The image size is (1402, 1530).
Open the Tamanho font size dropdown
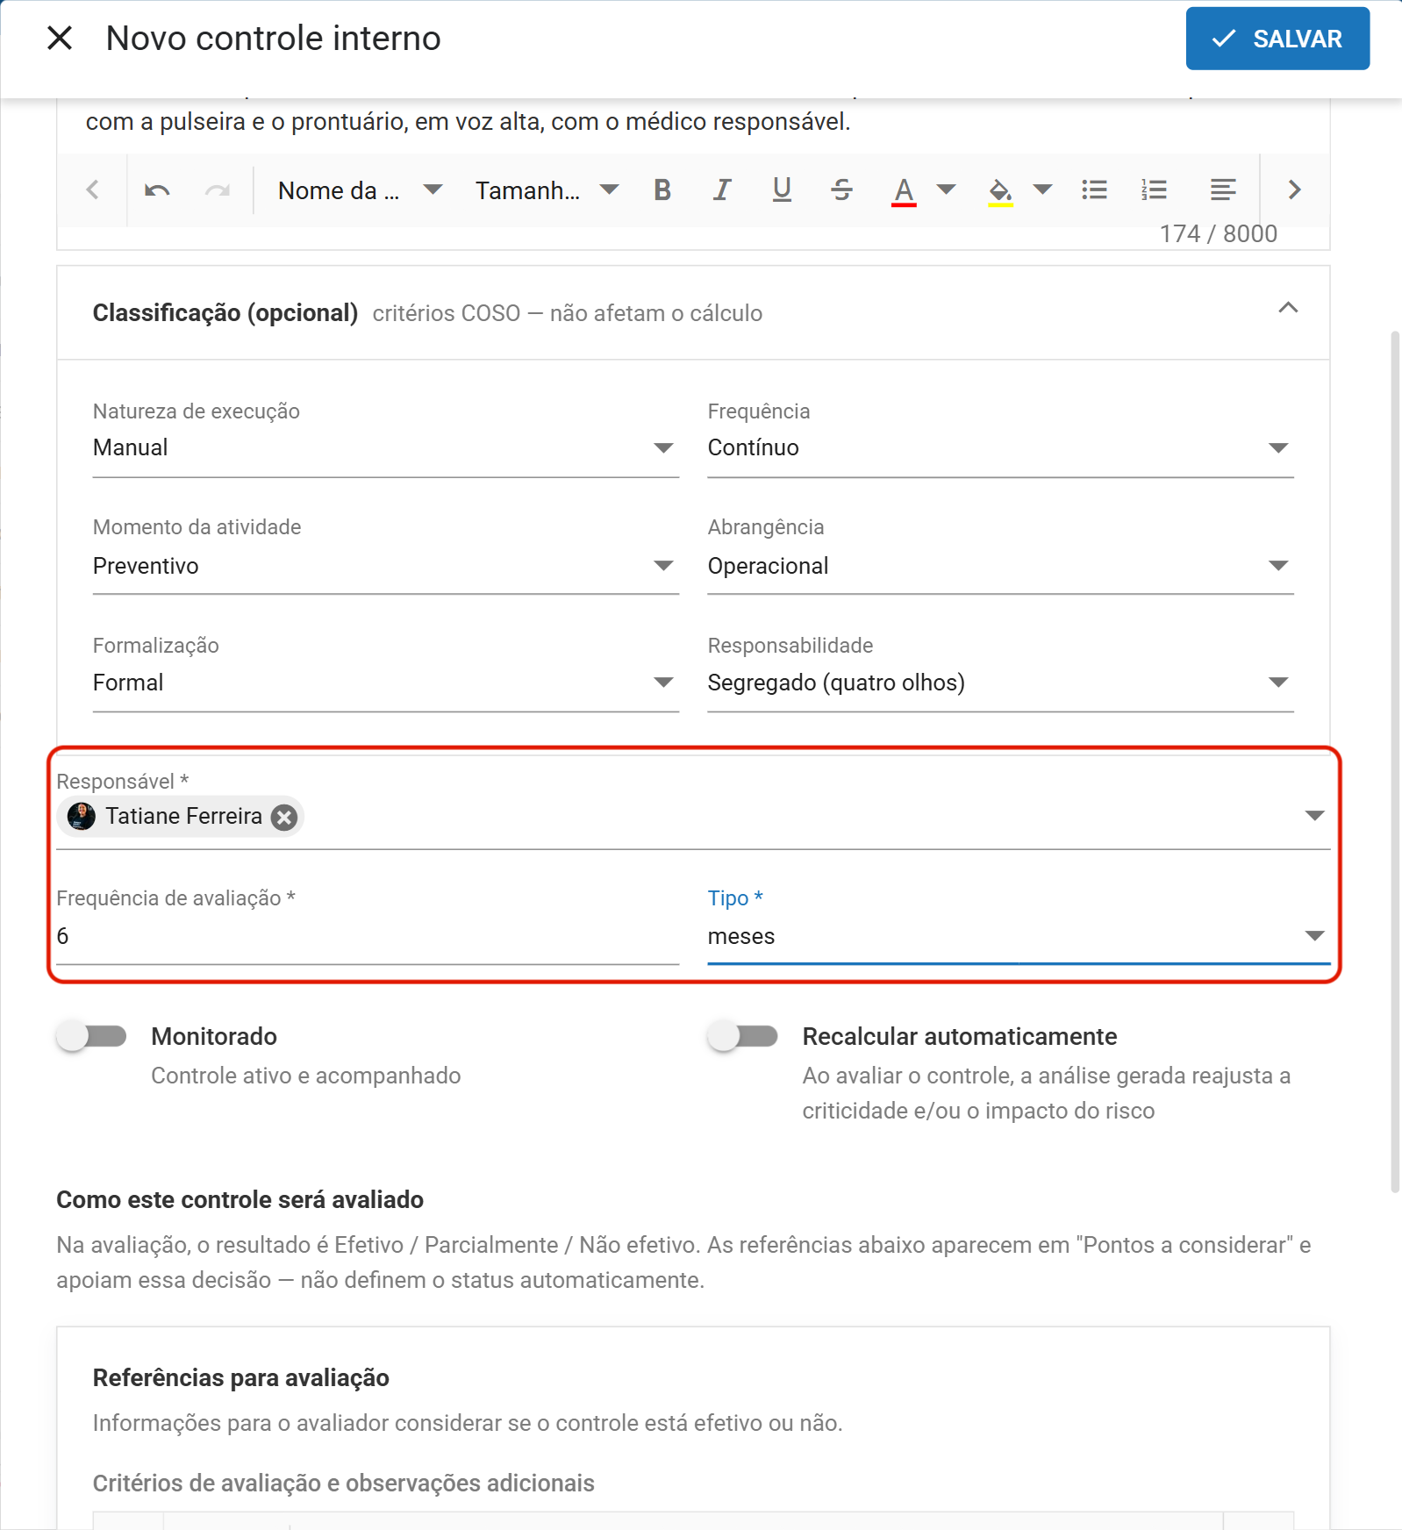[x=547, y=190]
